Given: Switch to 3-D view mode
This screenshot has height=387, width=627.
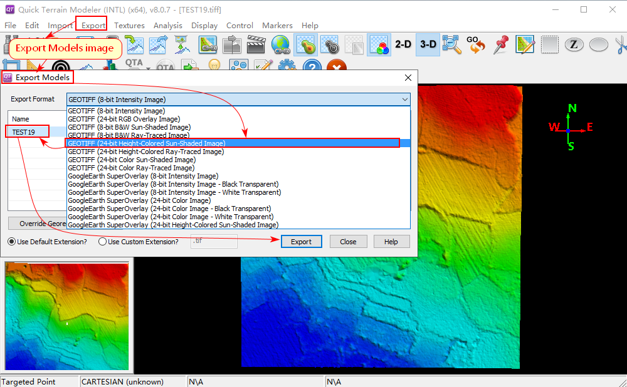Looking at the screenshot, I should [428, 44].
